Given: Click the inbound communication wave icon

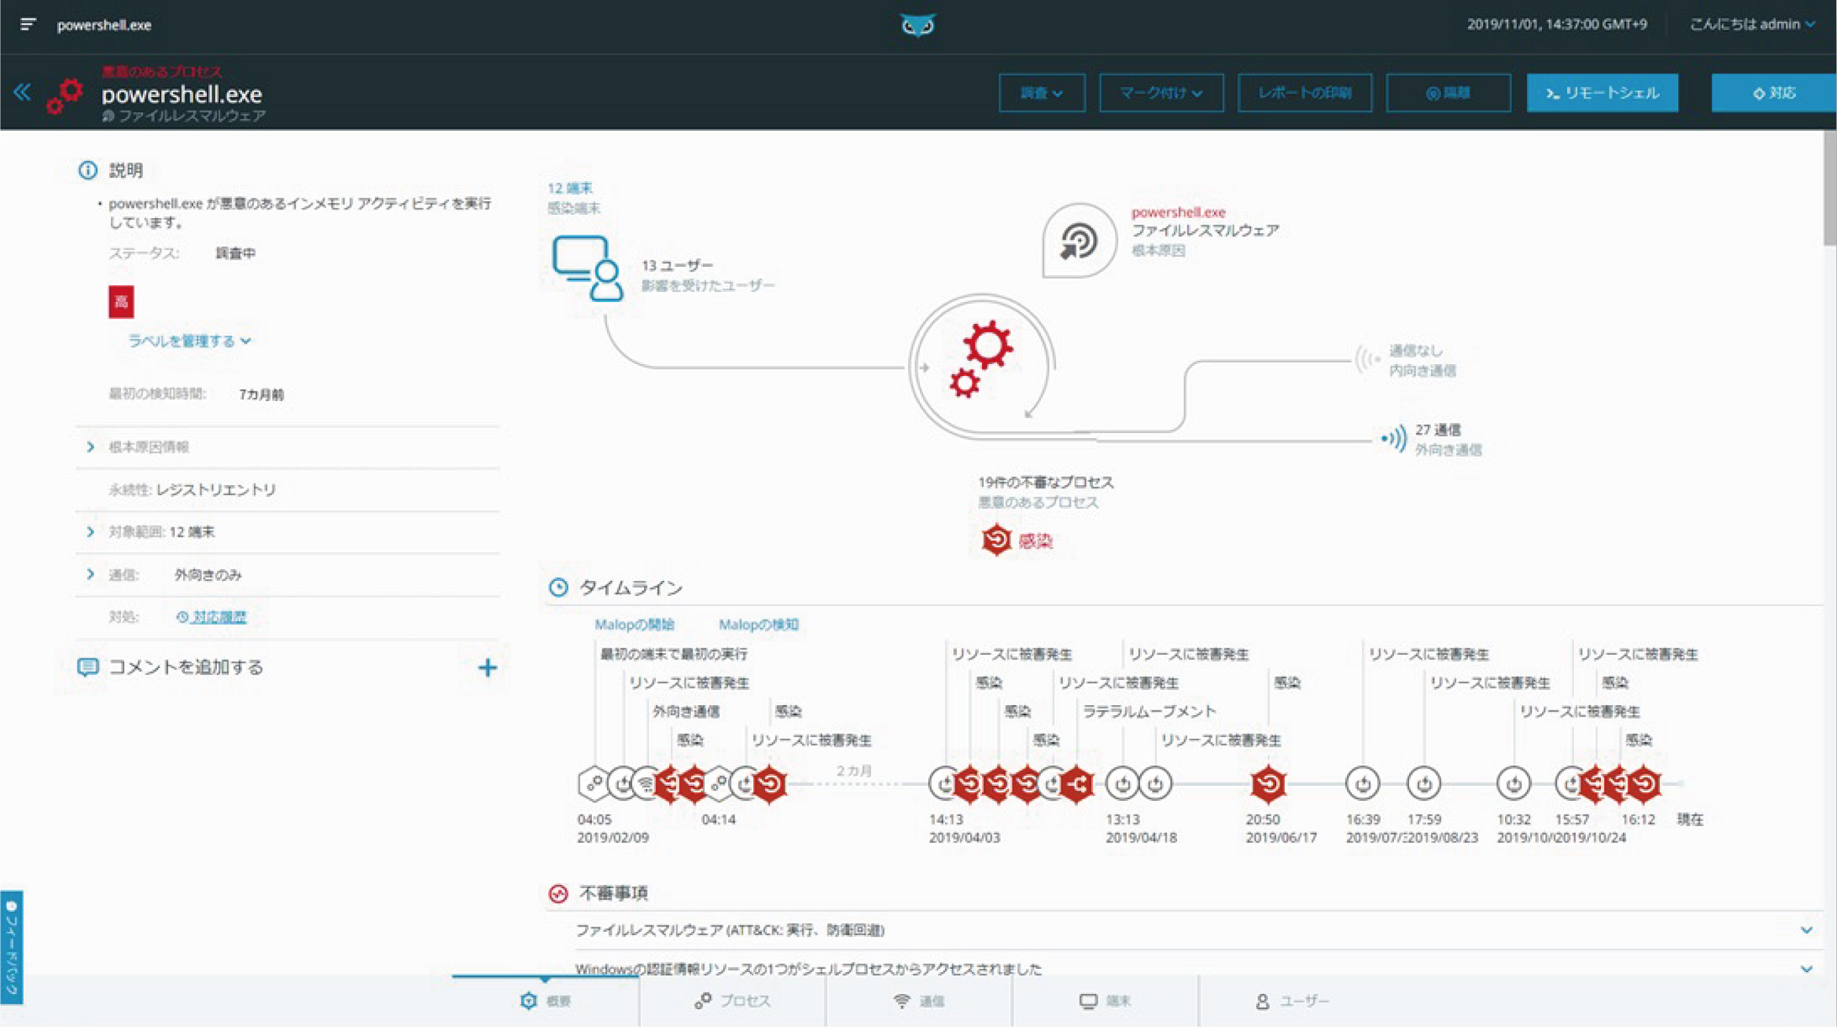Looking at the screenshot, I should point(1368,360).
